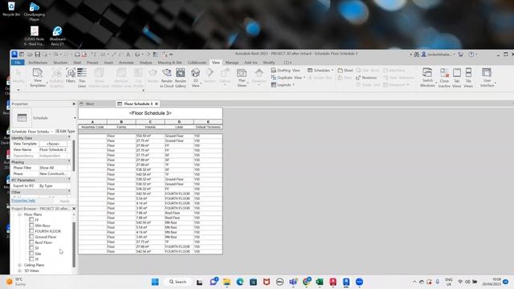Open the Legends tool
The height and width of the screenshot is (289, 514).
click(x=282, y=85)
